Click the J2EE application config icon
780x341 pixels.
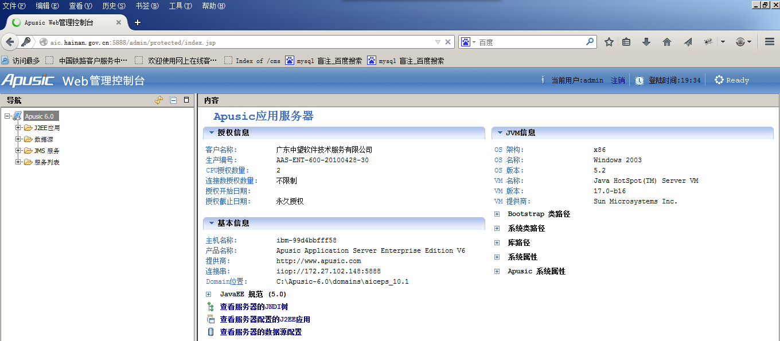[210, 320]
